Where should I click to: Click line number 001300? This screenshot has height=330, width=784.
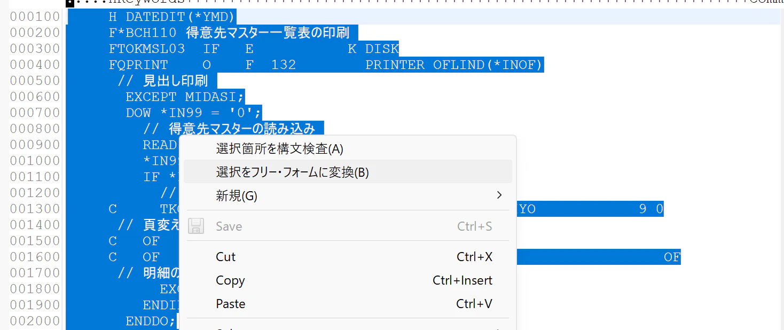[35, 209]
